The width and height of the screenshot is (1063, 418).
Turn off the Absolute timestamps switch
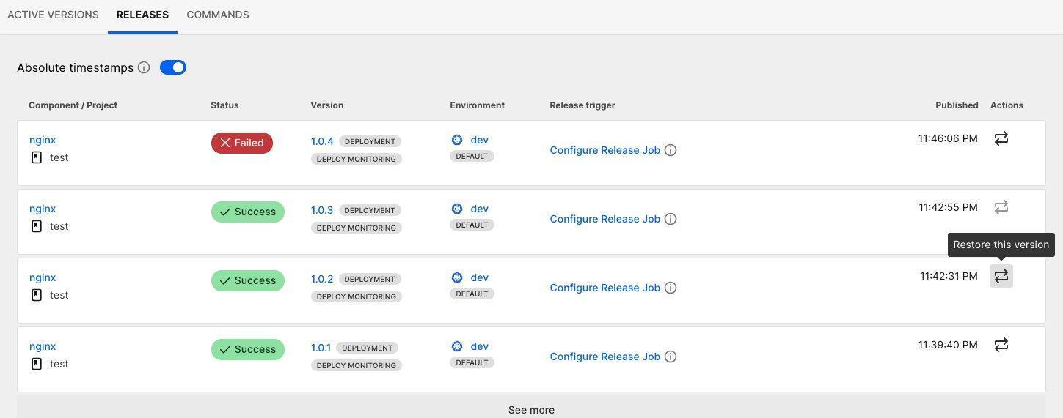tap(173, 67)
